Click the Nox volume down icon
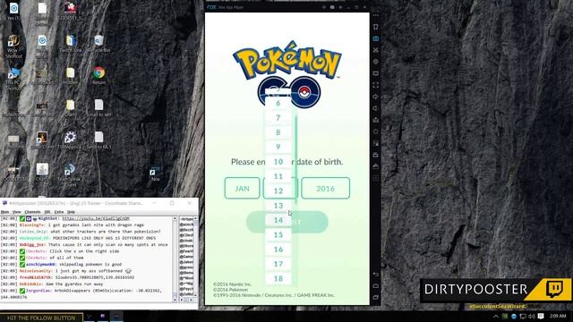This screenshot has width=573, height=322. pyautogui.click(x=376, y=108)
